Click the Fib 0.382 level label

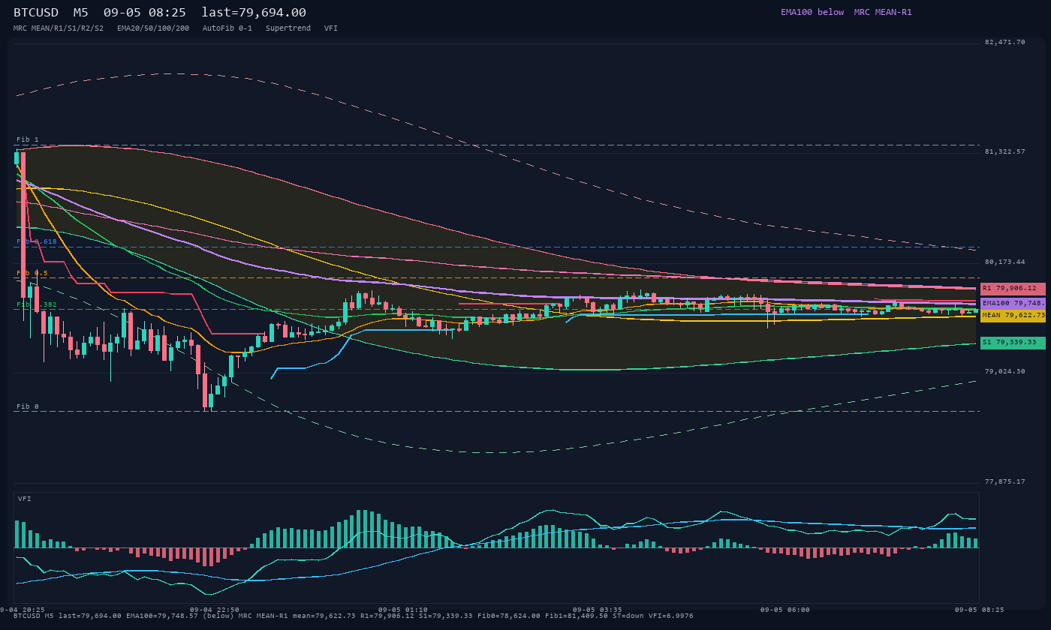click(x=37, y=304)
